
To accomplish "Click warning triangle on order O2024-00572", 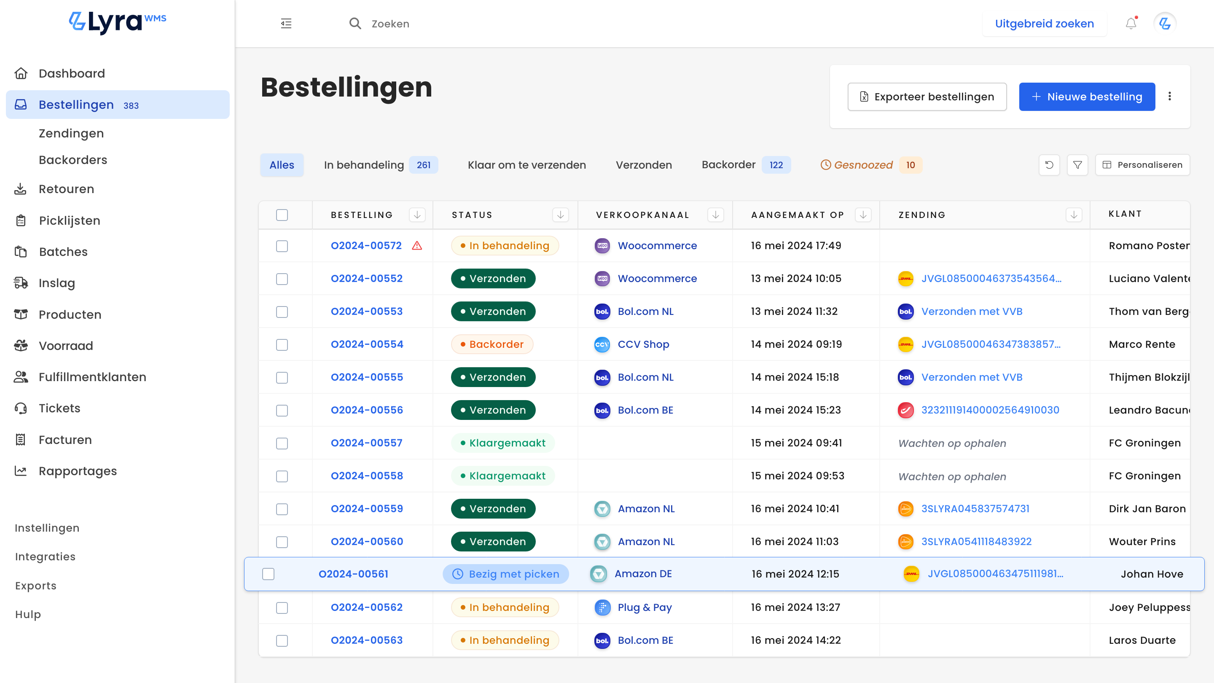I will click(x=417, y=245).
